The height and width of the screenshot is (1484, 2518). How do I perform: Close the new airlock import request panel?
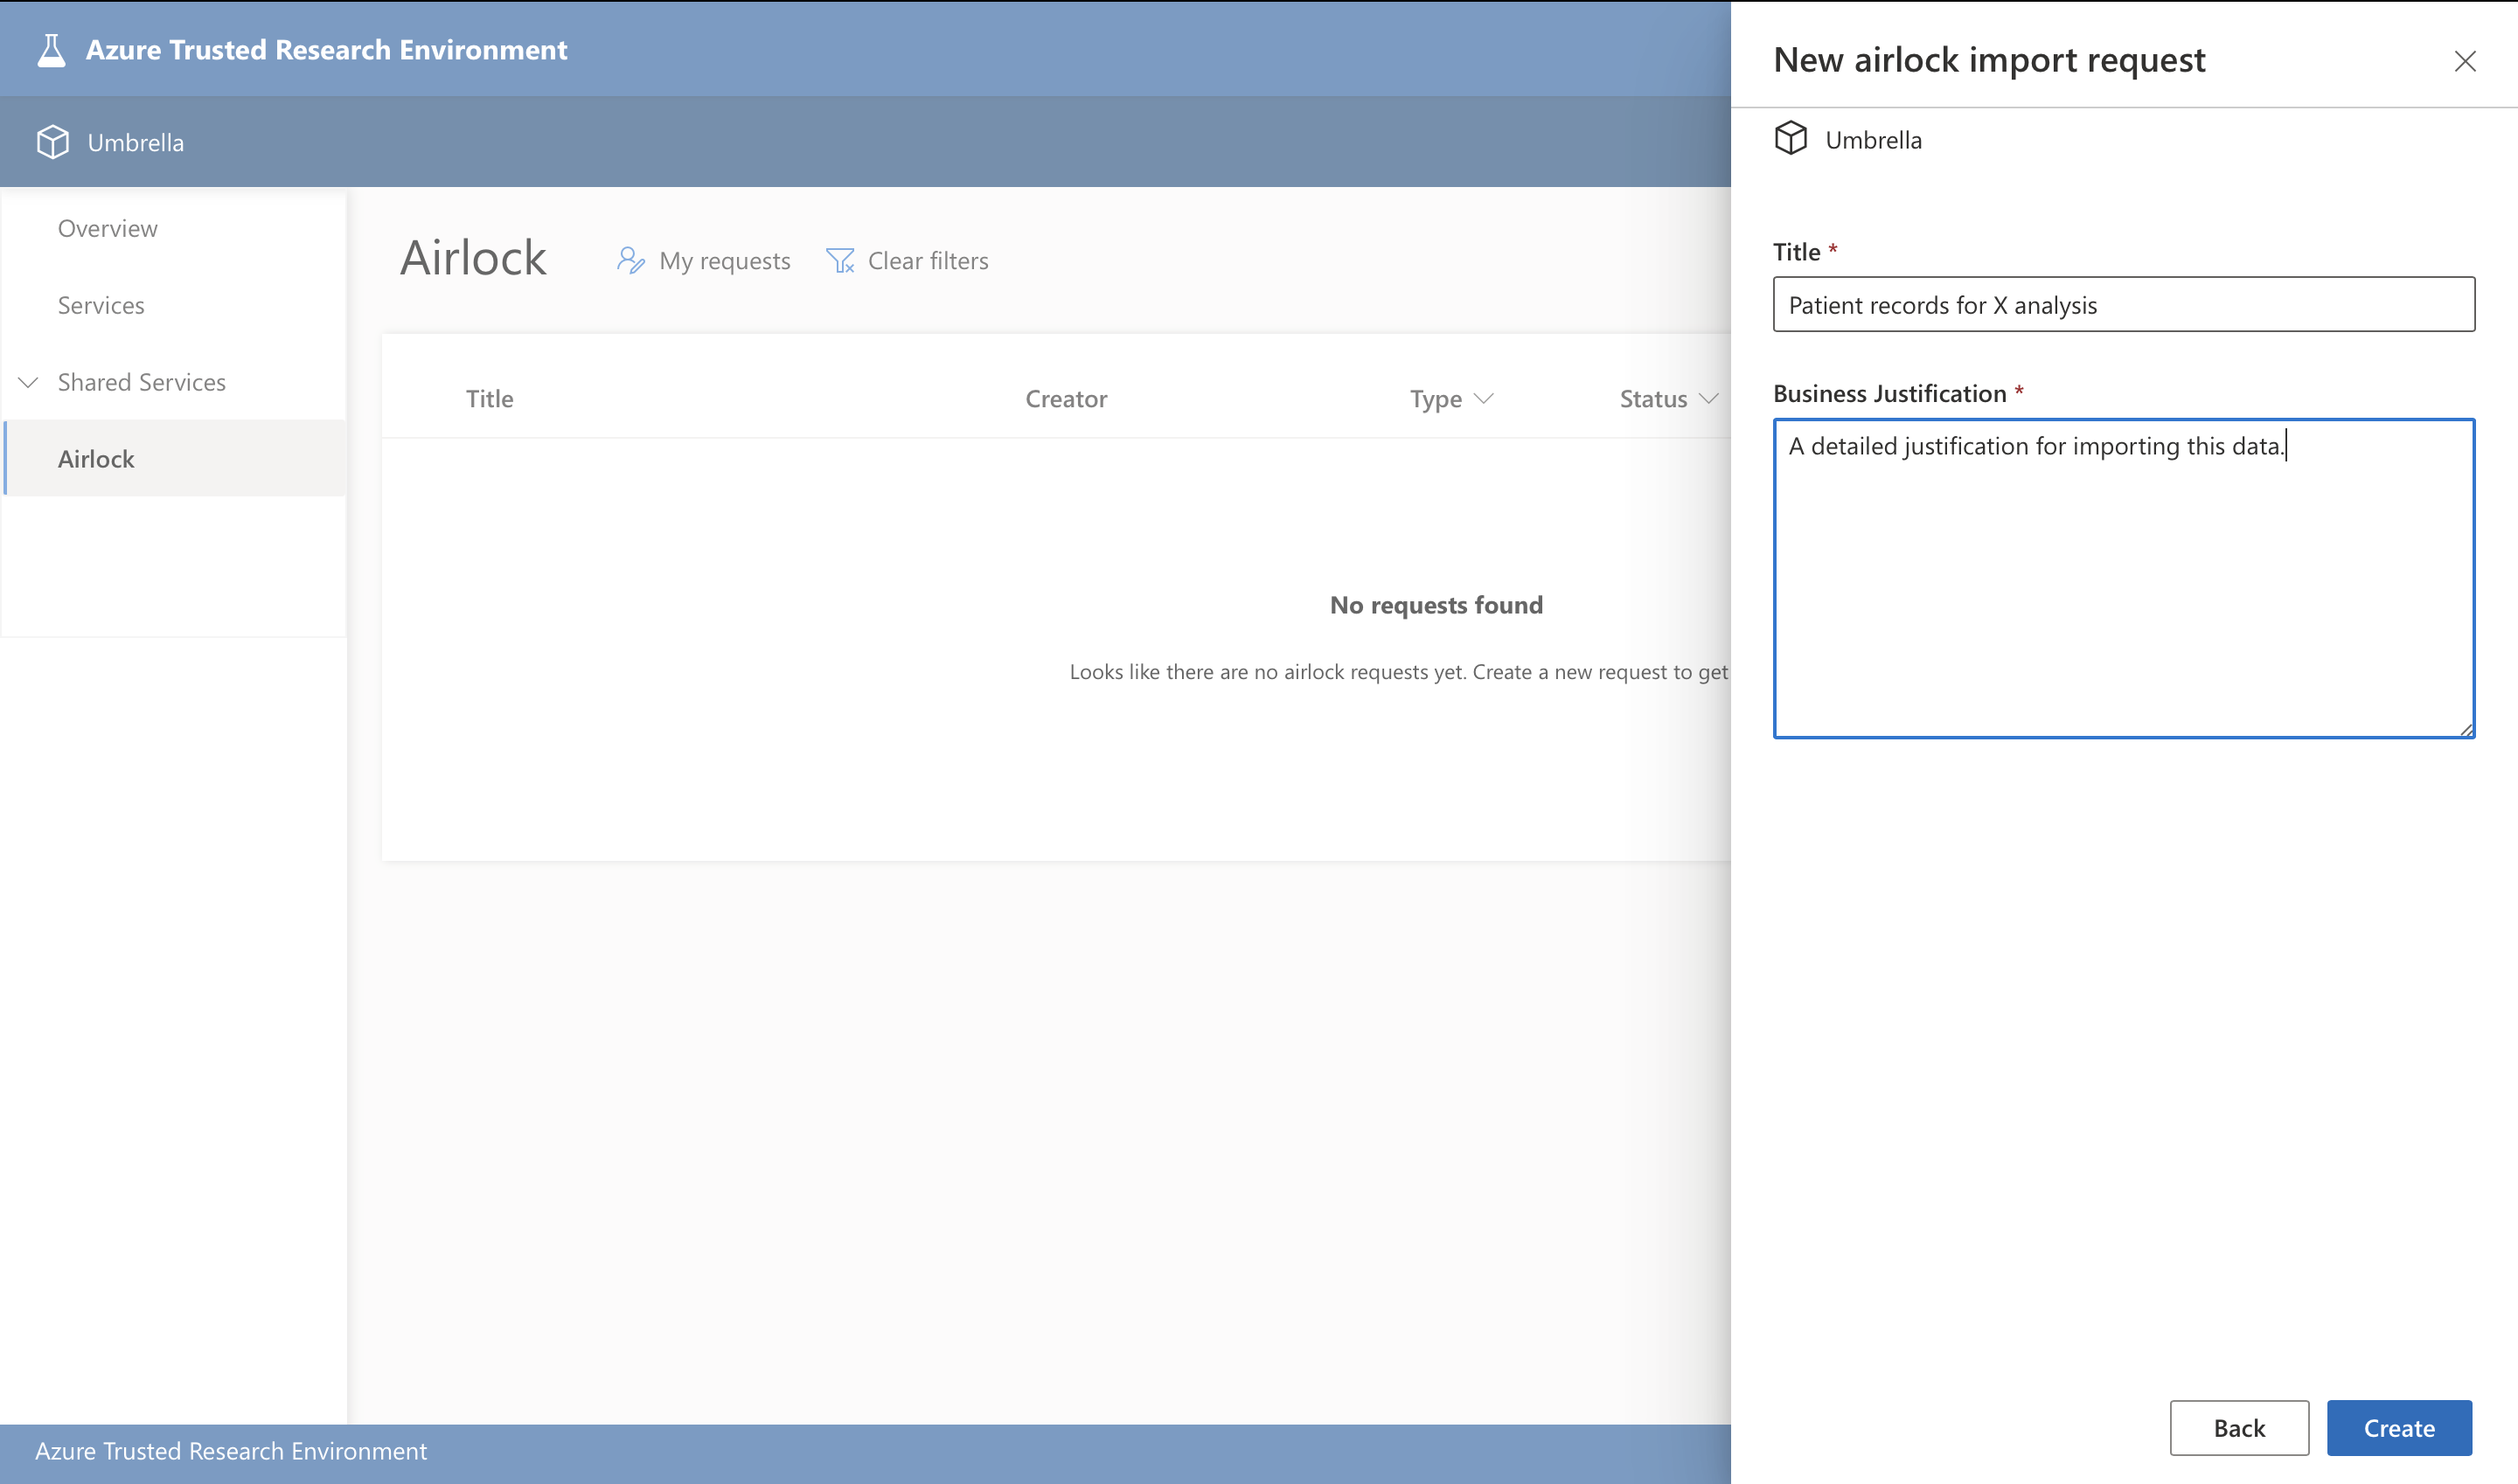tap(2464, 62)
